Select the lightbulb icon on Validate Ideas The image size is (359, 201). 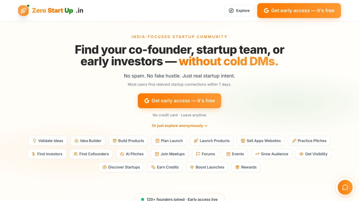[35, 141]
